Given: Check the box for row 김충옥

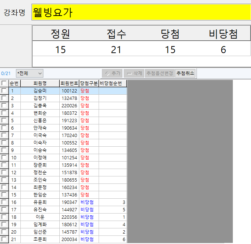Looking at the screenshot, I should (x=4, y=105).
